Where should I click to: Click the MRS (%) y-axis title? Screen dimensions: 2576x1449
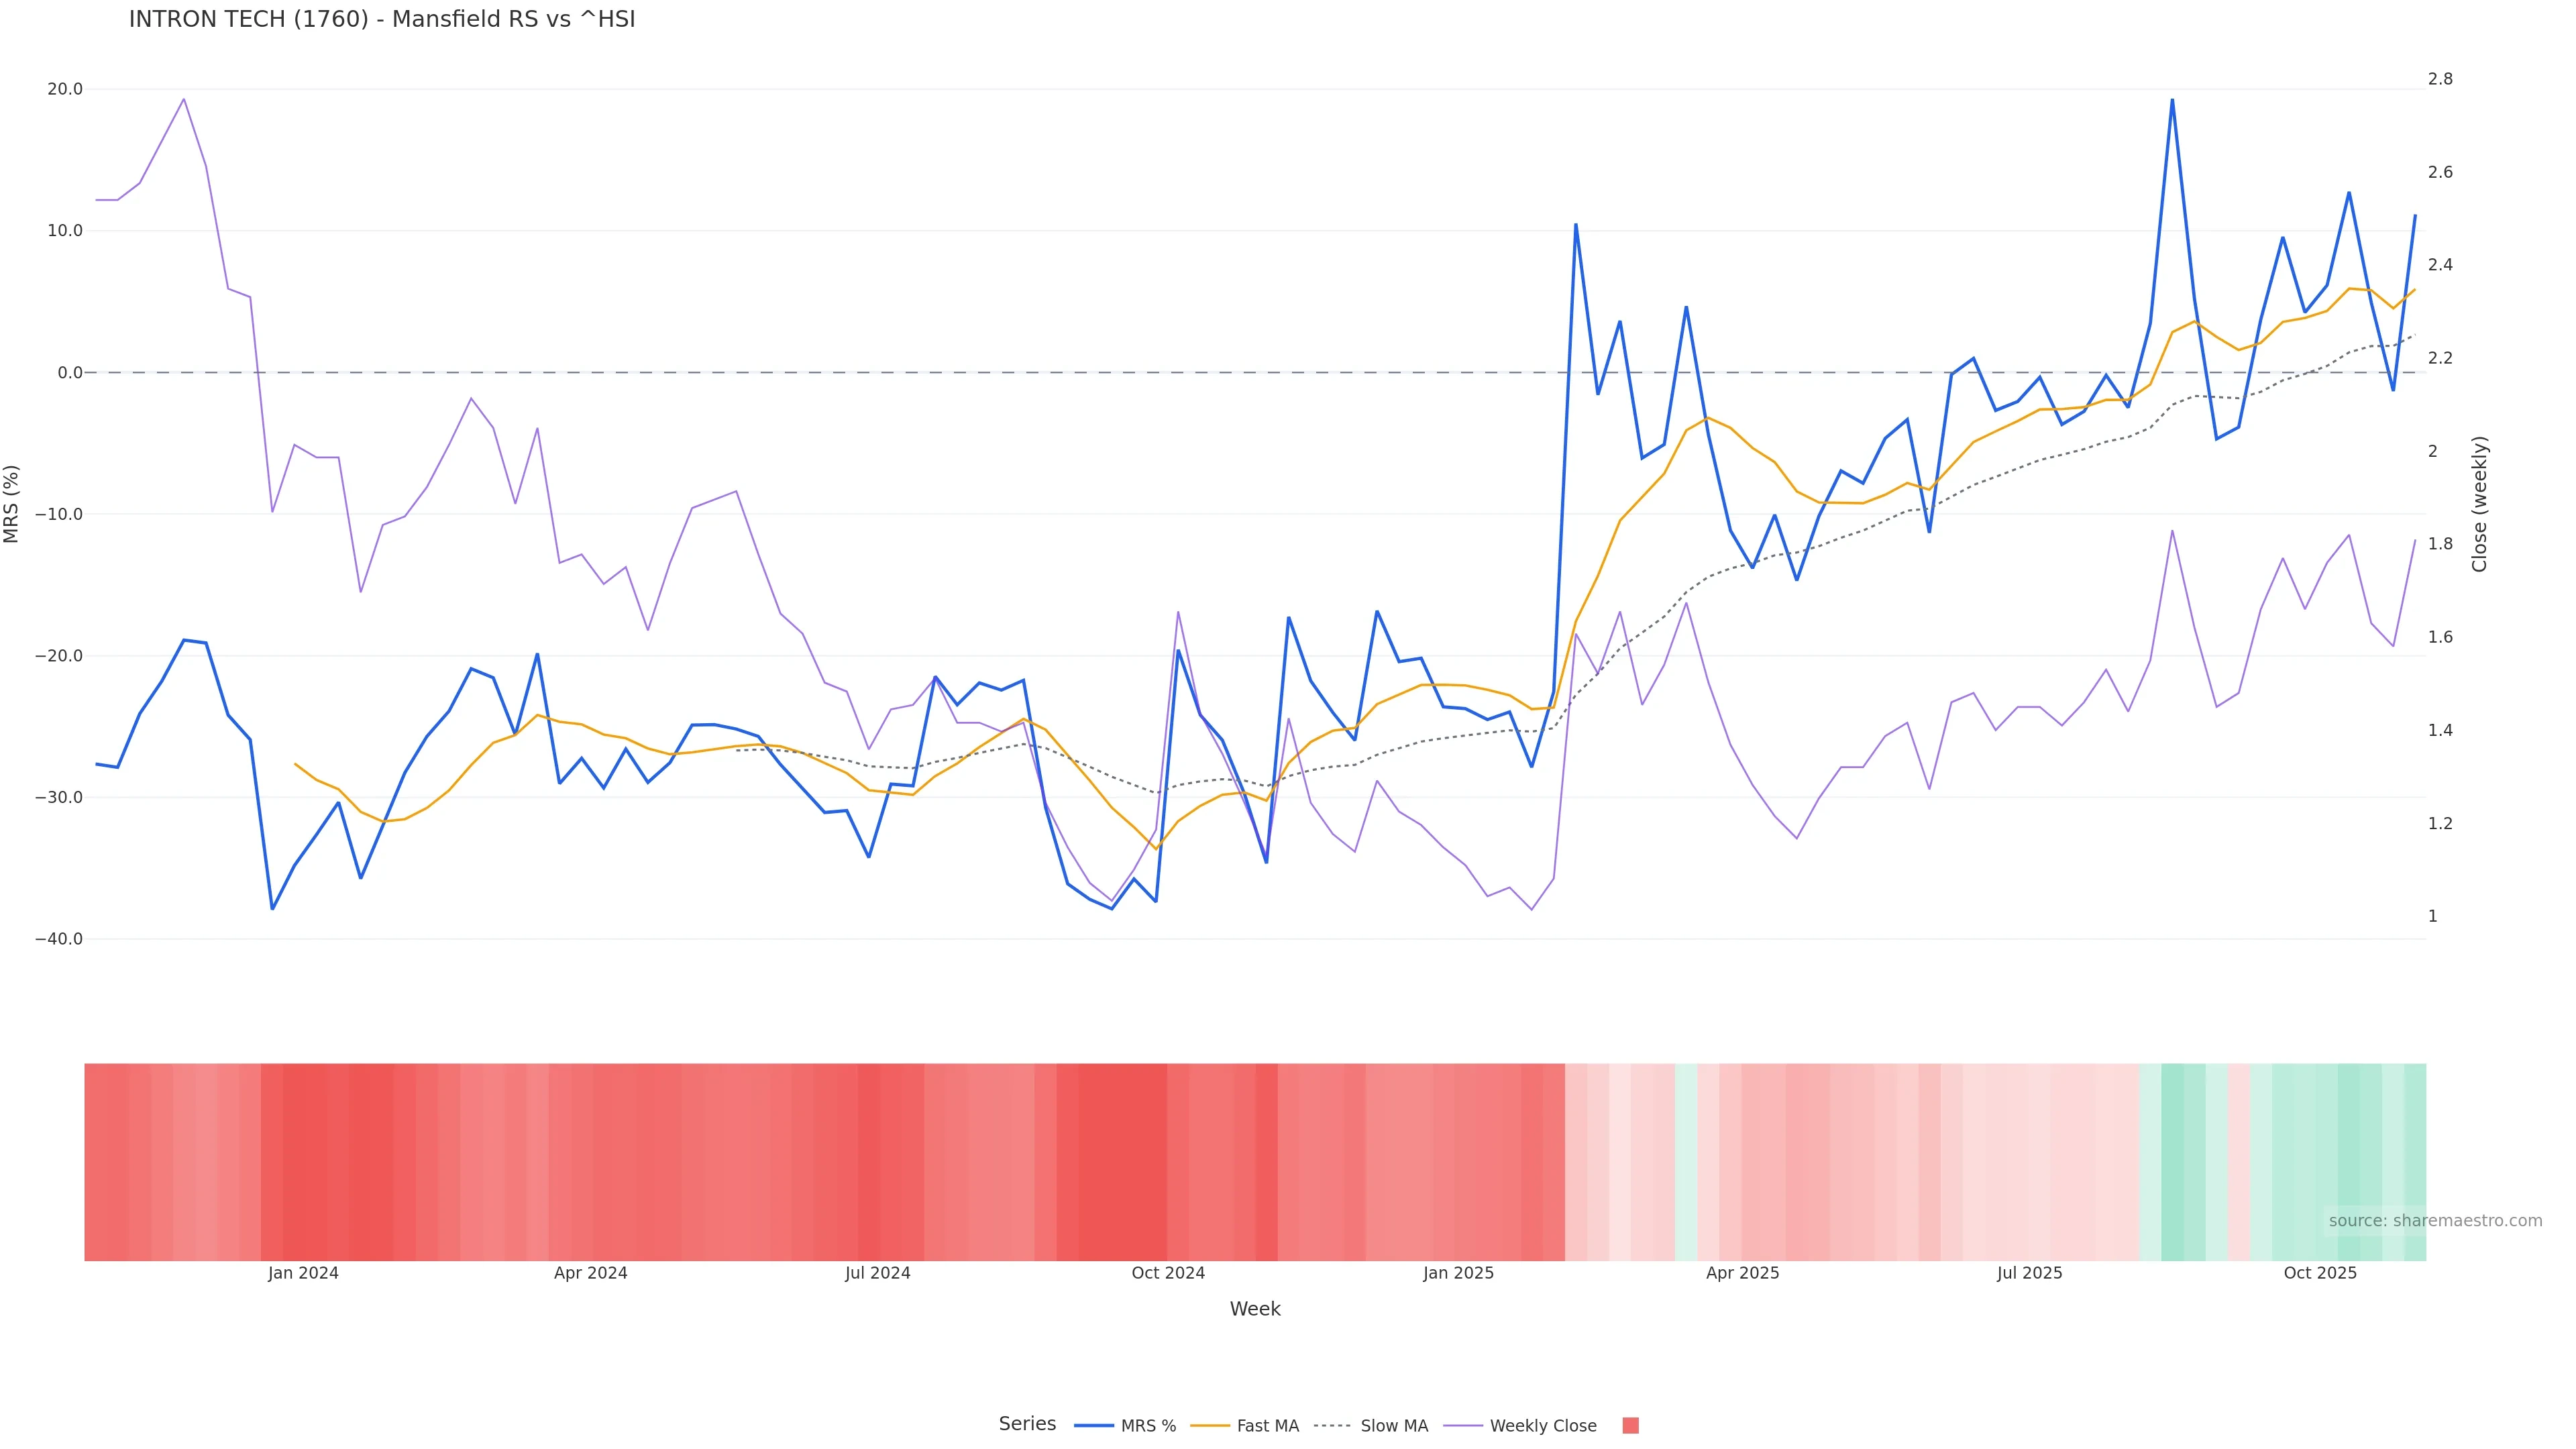(x=12, y=504)
